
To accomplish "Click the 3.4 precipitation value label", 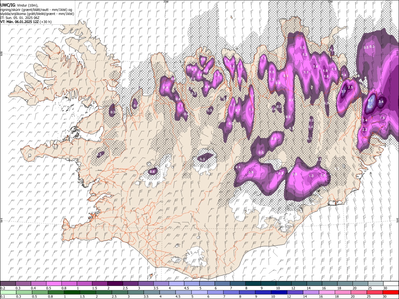I will (381, 102).
